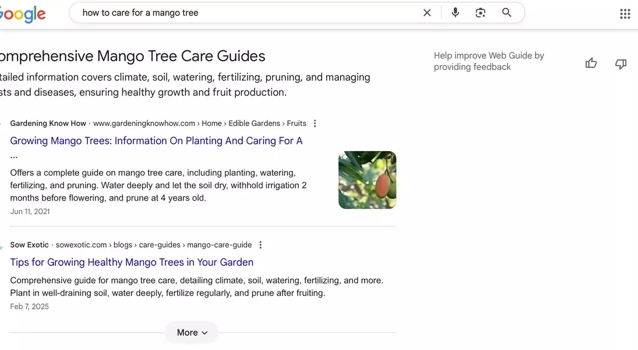The image size is (638, 350).
Task: Click the magnifying glass search button
Action: pos(507,13)
